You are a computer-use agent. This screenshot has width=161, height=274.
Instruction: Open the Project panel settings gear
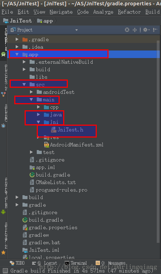point(146,30)
